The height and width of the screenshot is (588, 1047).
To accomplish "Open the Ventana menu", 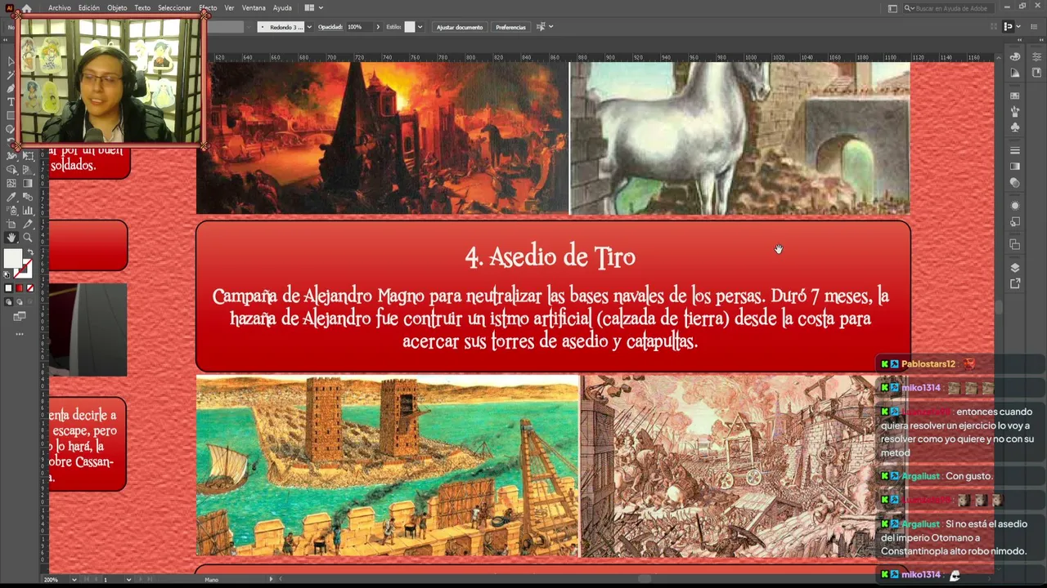I will pyautogui.click(x=254, y=8).
